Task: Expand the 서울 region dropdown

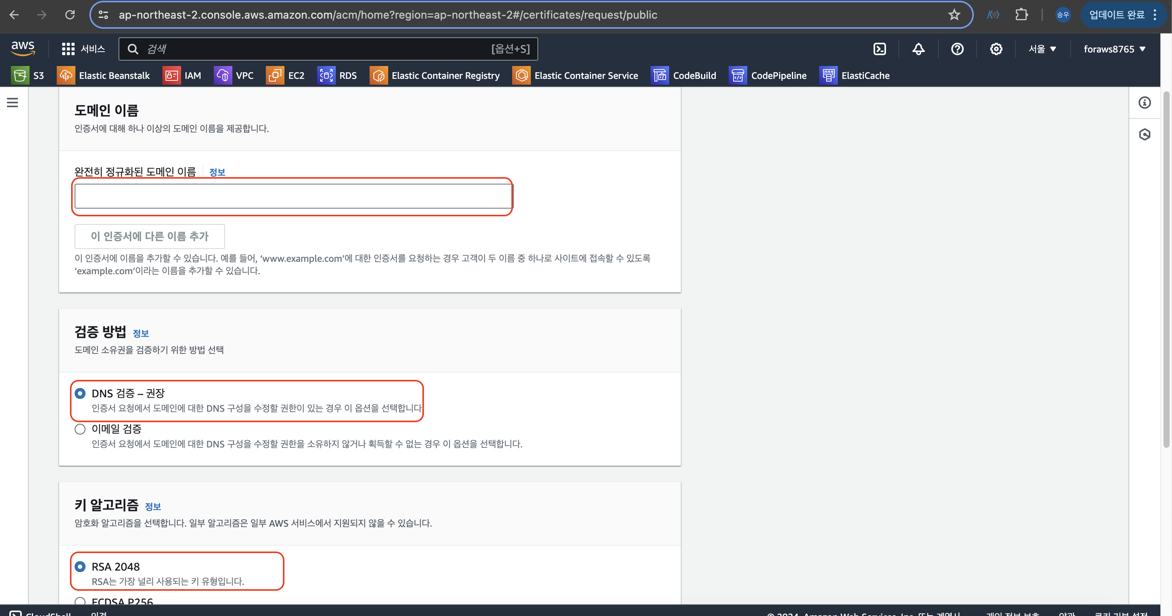Action: click(x=1042, y=49)
